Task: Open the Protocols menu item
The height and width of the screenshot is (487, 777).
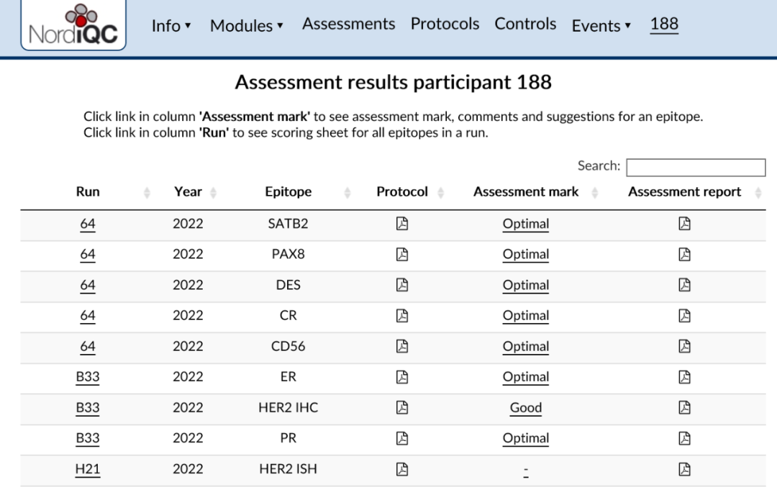Action: click(445, 24)
